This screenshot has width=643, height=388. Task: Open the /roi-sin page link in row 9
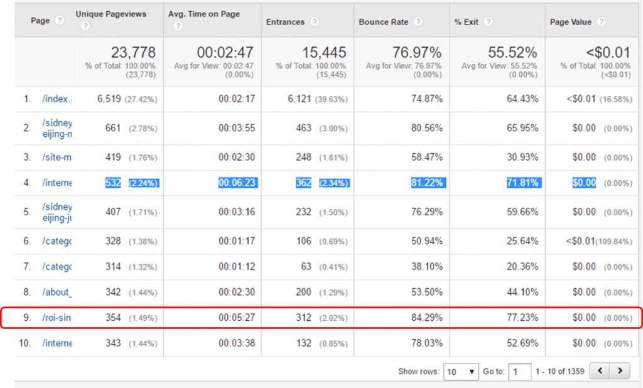pos(56,318)
